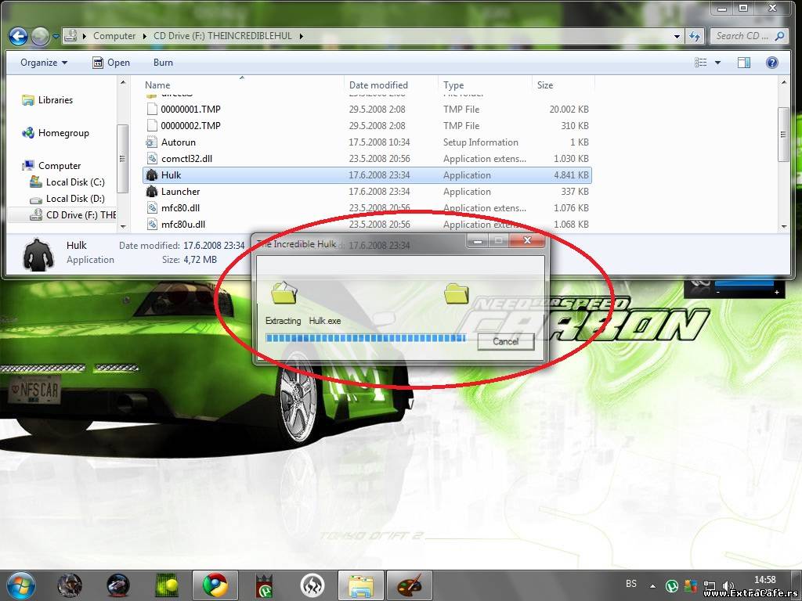The image size is (802, 601).
Task: Click the Forward navigation arrow in Explorer
Action: click(40, 36)
